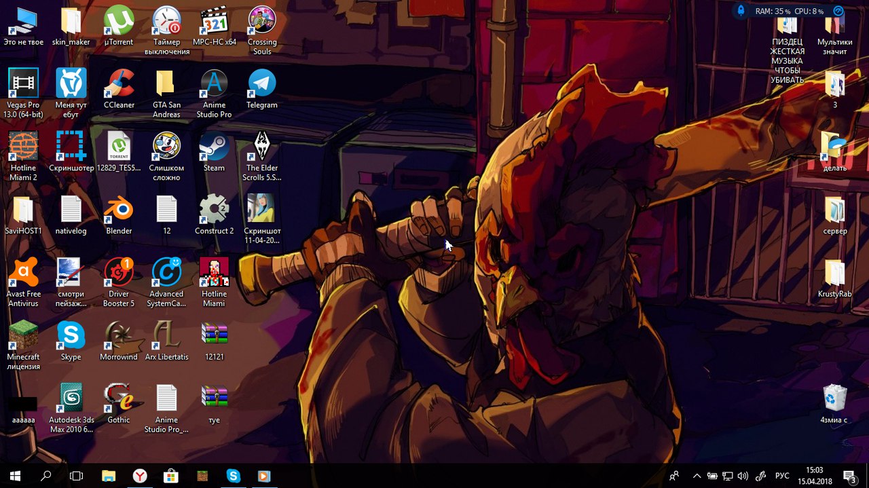The image size is (869, 488).
Task: Switch input language РУС indicator
Action: (782, 476)
